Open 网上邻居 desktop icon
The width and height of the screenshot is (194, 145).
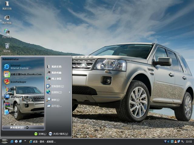[7, 33]
